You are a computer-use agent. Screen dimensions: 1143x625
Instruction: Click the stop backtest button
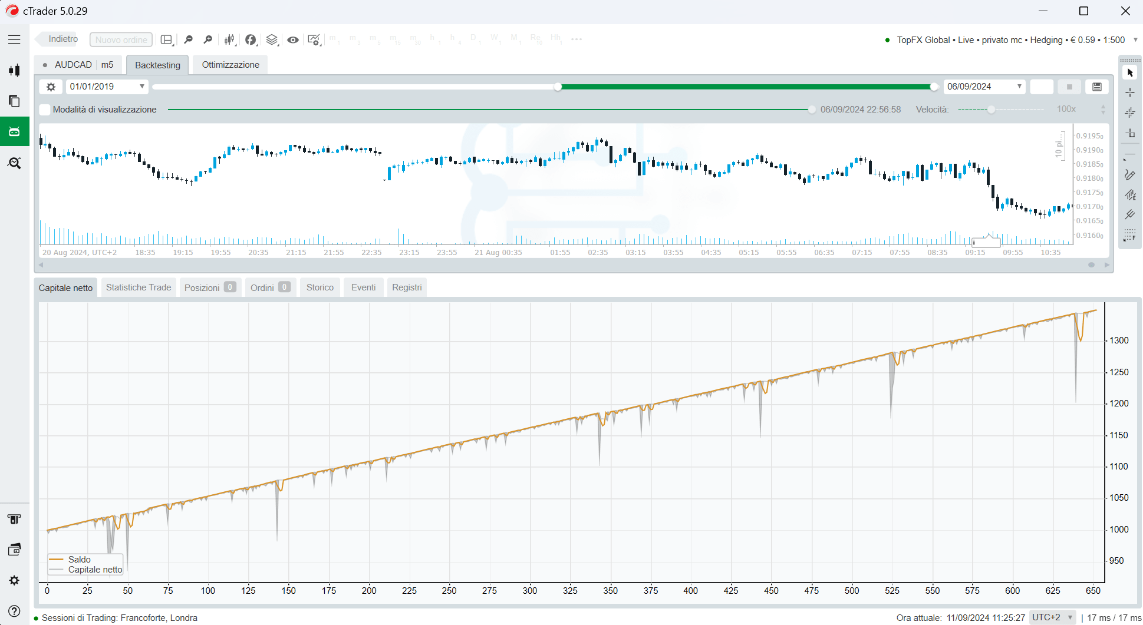point(1069,87)
